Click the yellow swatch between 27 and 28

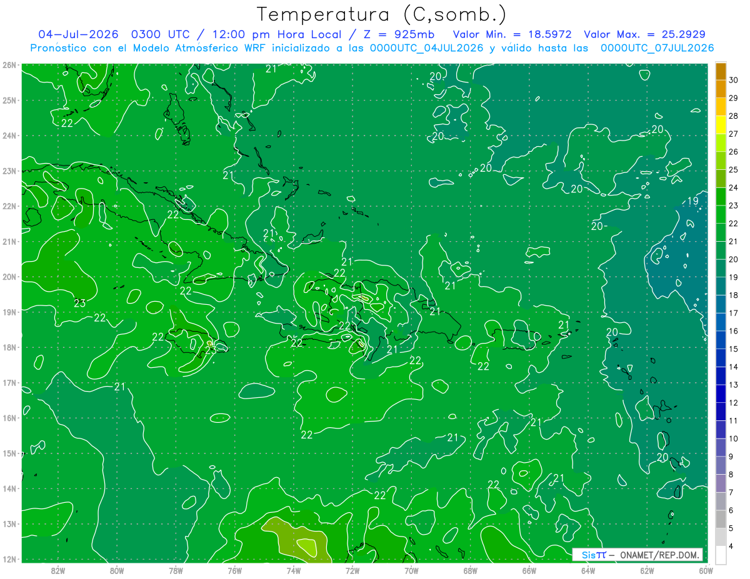coord(721,125)
